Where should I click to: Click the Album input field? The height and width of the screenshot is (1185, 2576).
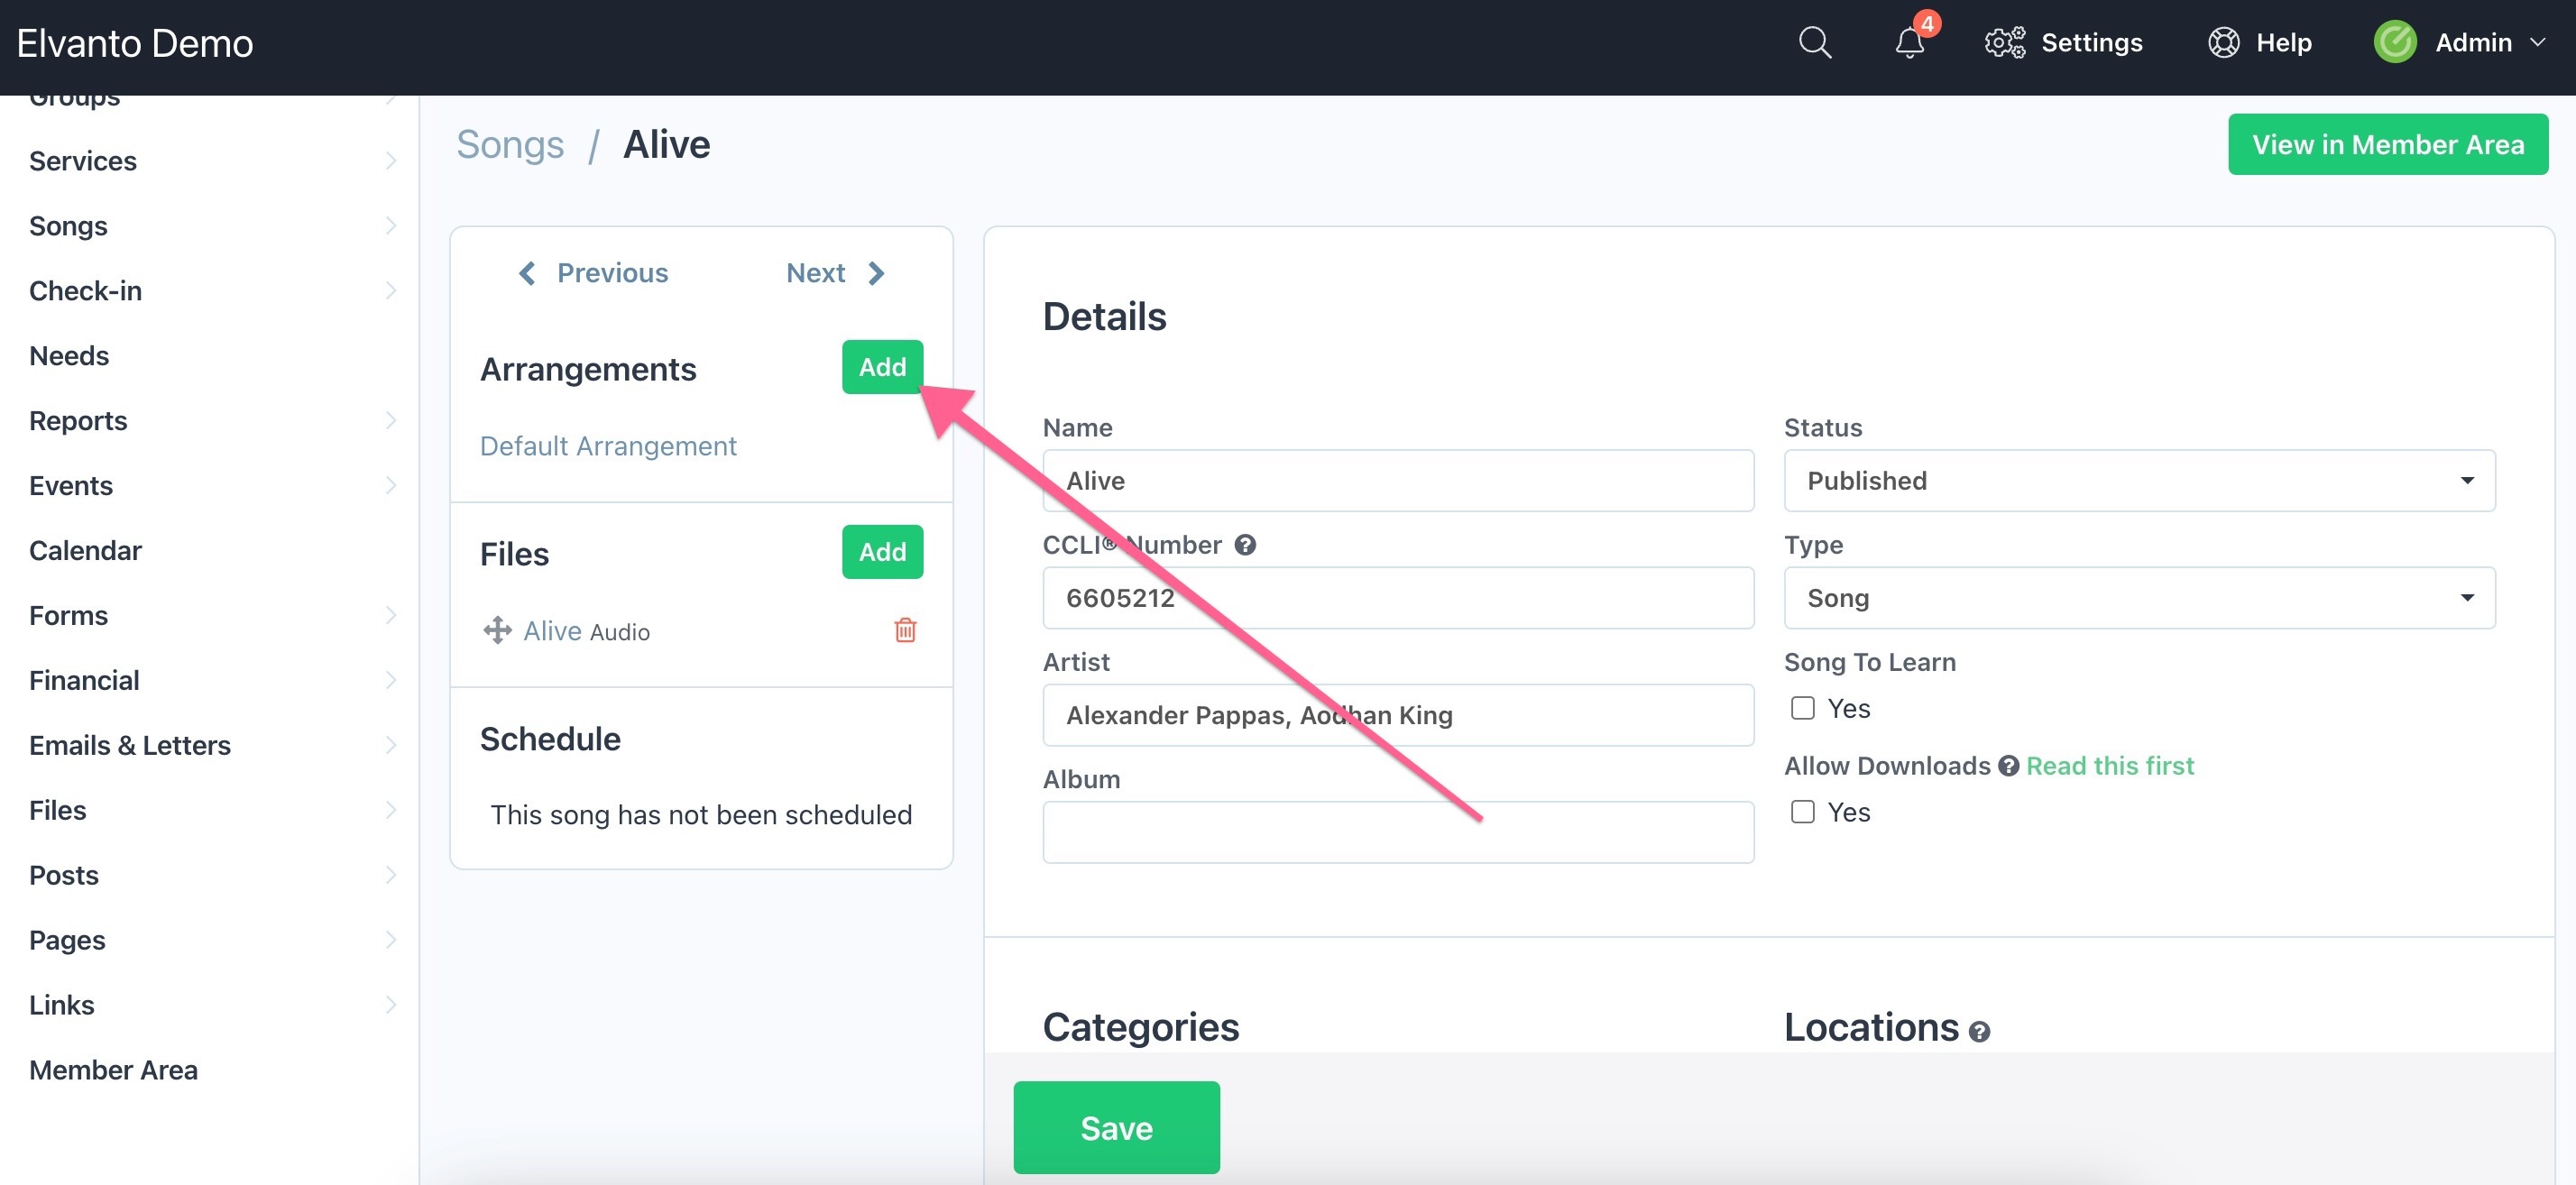1397,832
